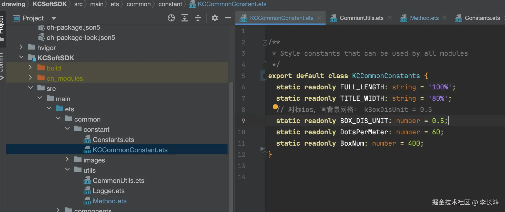Click the oh_modules folder icon
The width and height of the screenshot is (505, 212).
41,78
